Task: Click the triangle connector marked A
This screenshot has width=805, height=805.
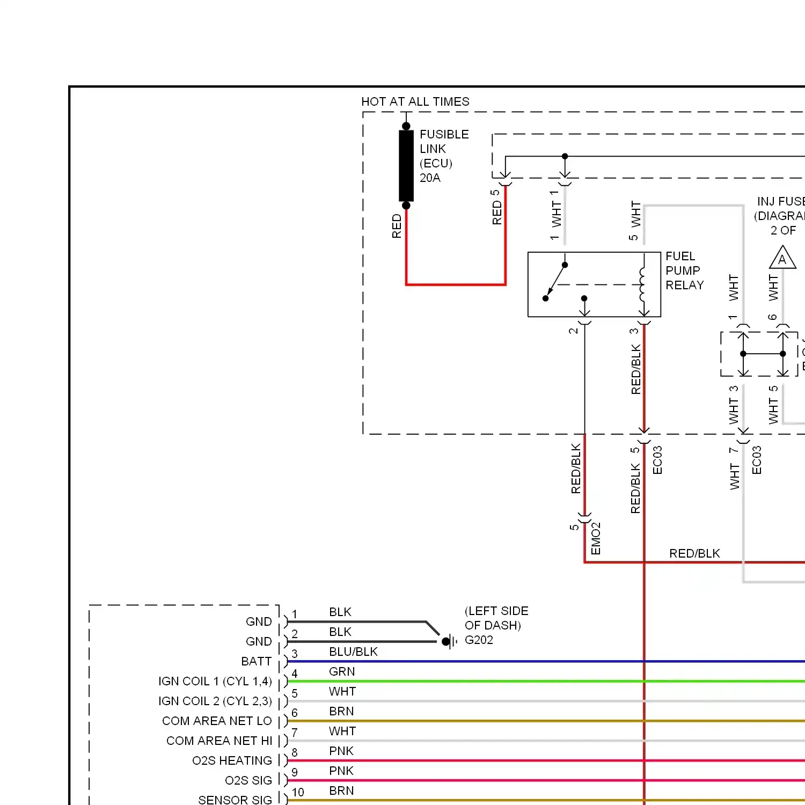Action: [782, 257]
